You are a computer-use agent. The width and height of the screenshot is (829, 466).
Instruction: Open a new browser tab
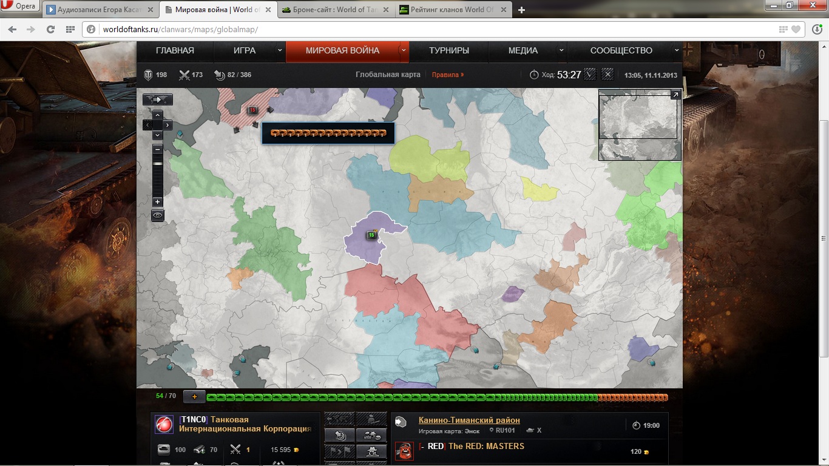pos(521,10)
